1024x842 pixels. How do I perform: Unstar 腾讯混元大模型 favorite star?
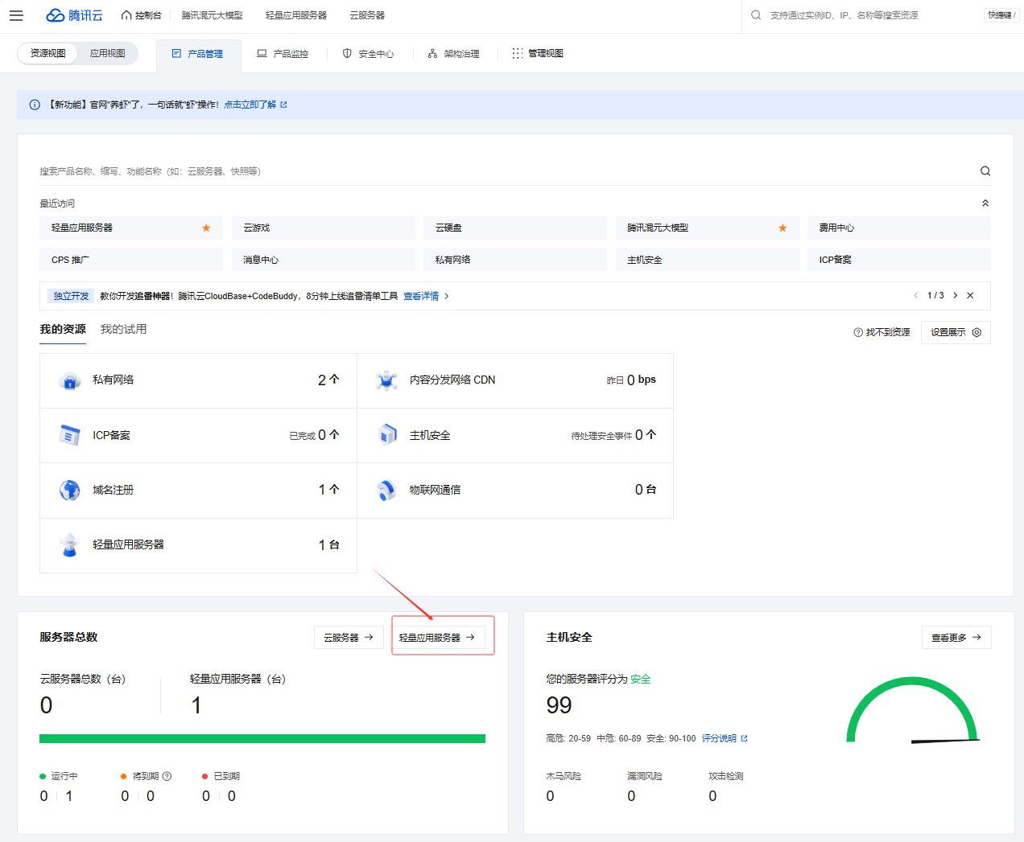[782, 228]
